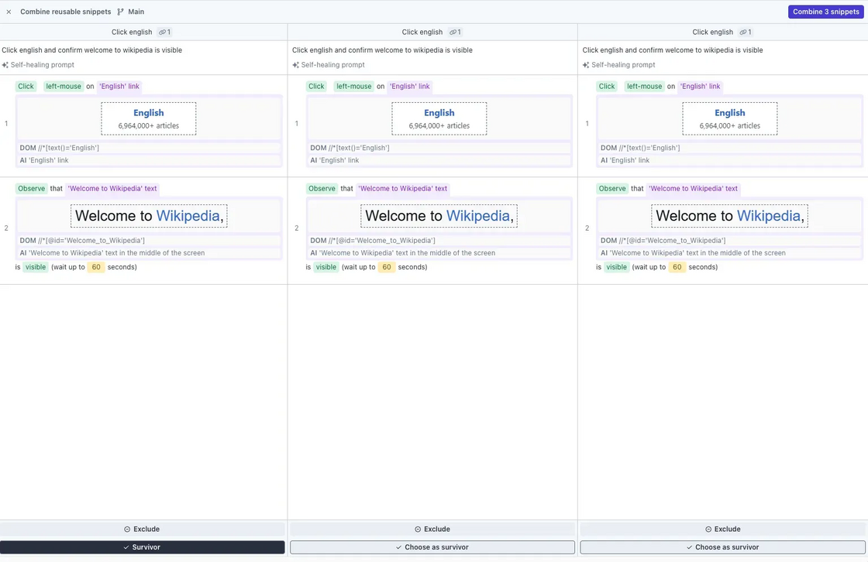Click the Self-healing prompt sparkle icon in first column
Viewport: 868px width, 562px height.
[x=5, y=65]
